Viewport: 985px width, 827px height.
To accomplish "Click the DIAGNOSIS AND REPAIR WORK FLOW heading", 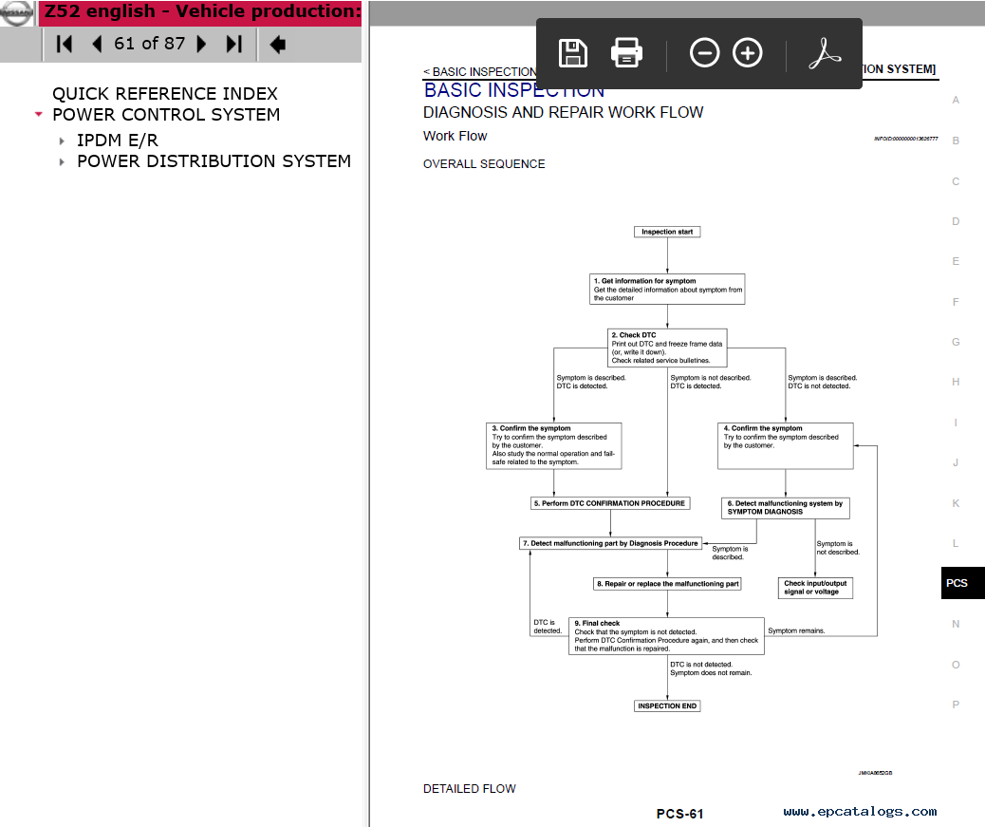I will pos(563,112).
